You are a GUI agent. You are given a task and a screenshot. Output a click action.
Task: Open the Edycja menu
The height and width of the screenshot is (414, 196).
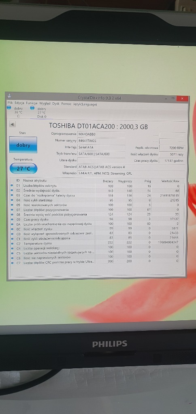[x=19, y=103]
